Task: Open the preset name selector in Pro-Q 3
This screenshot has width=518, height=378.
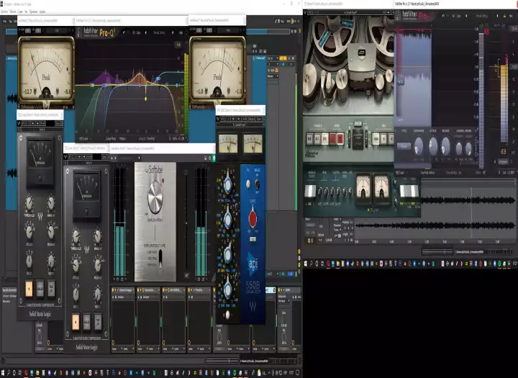Action: pos(158,32)
